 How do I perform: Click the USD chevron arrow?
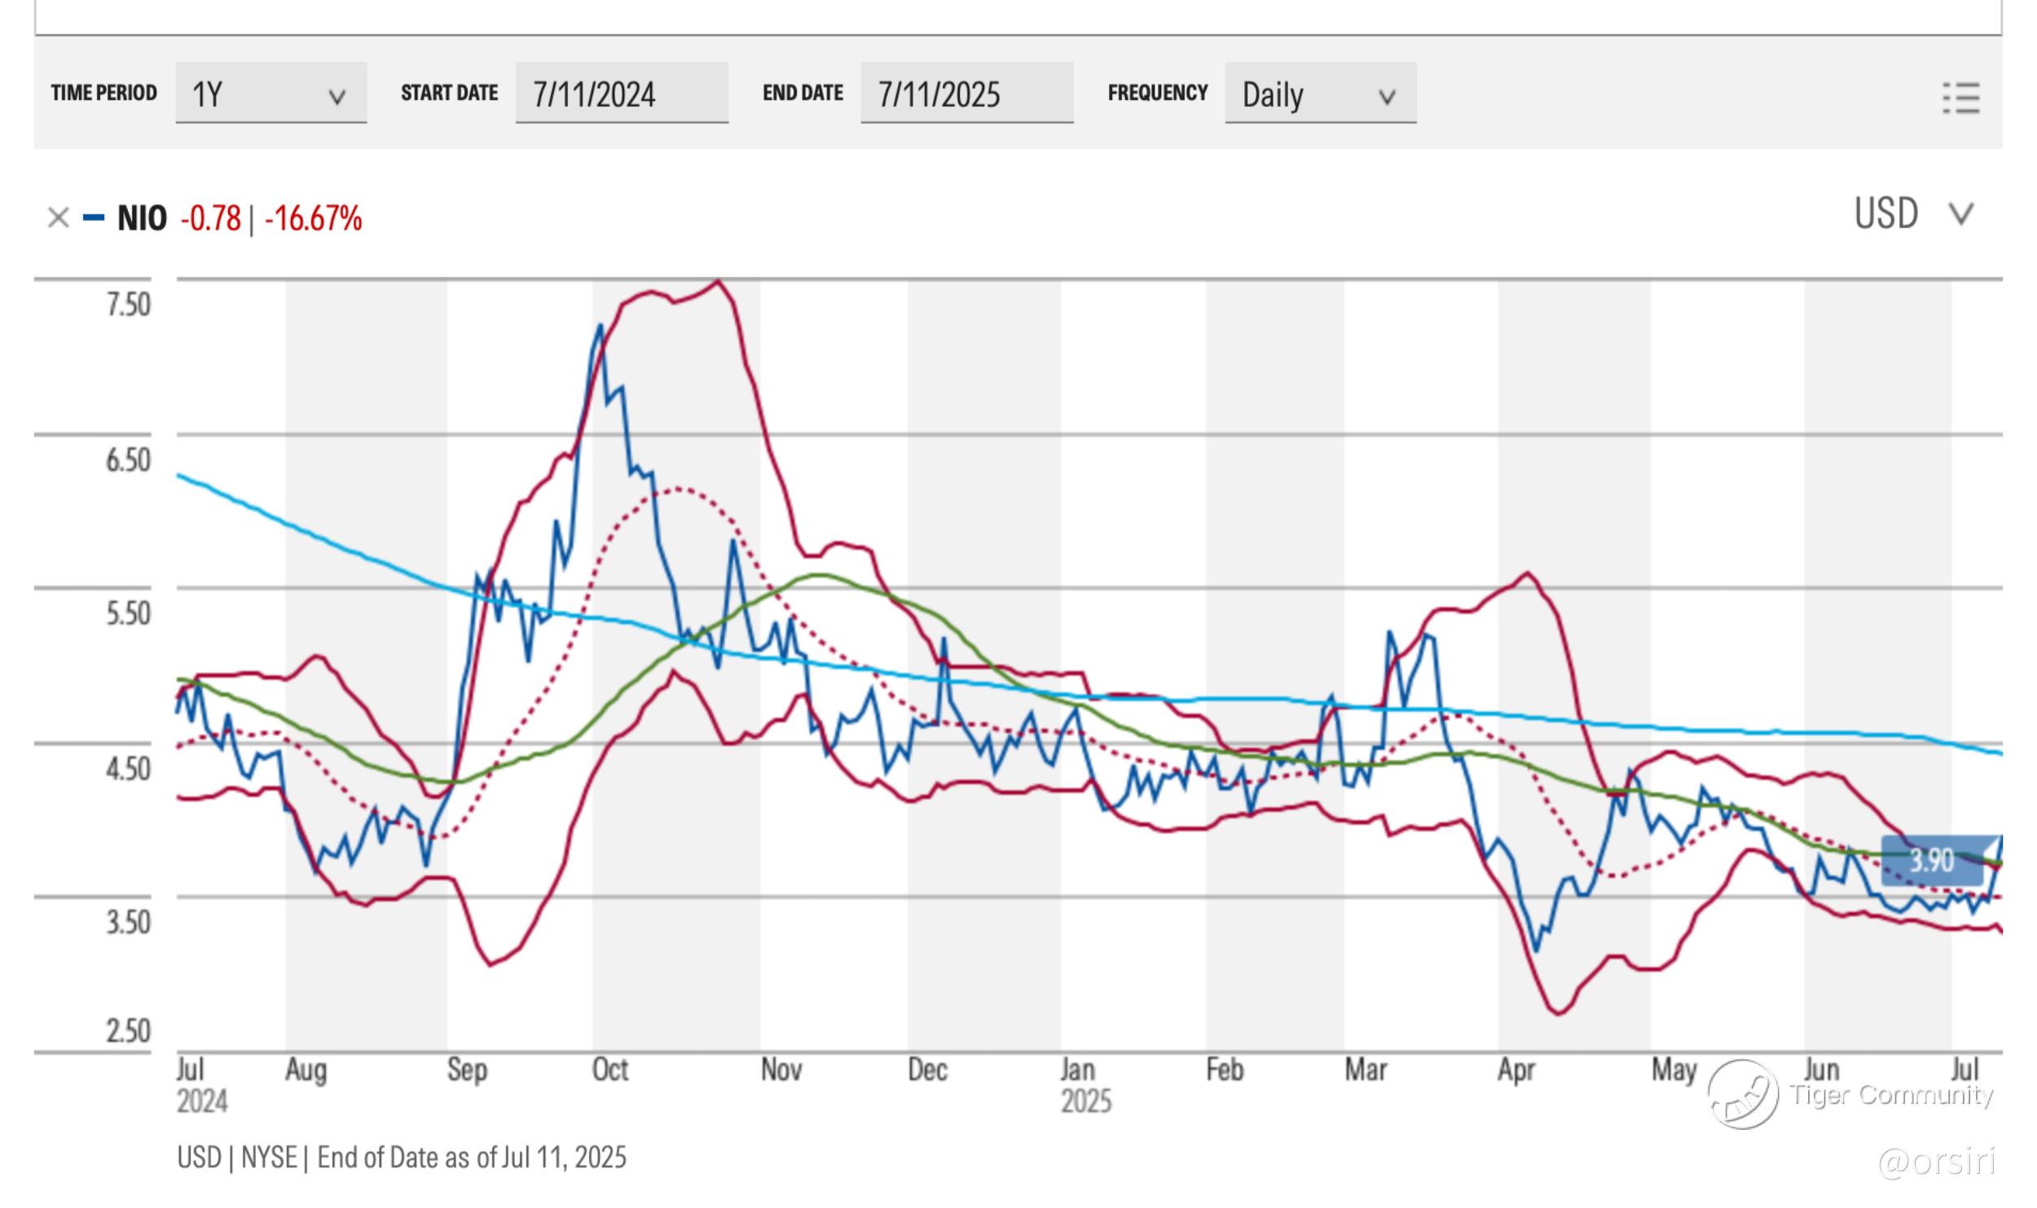click(1961, 215)
